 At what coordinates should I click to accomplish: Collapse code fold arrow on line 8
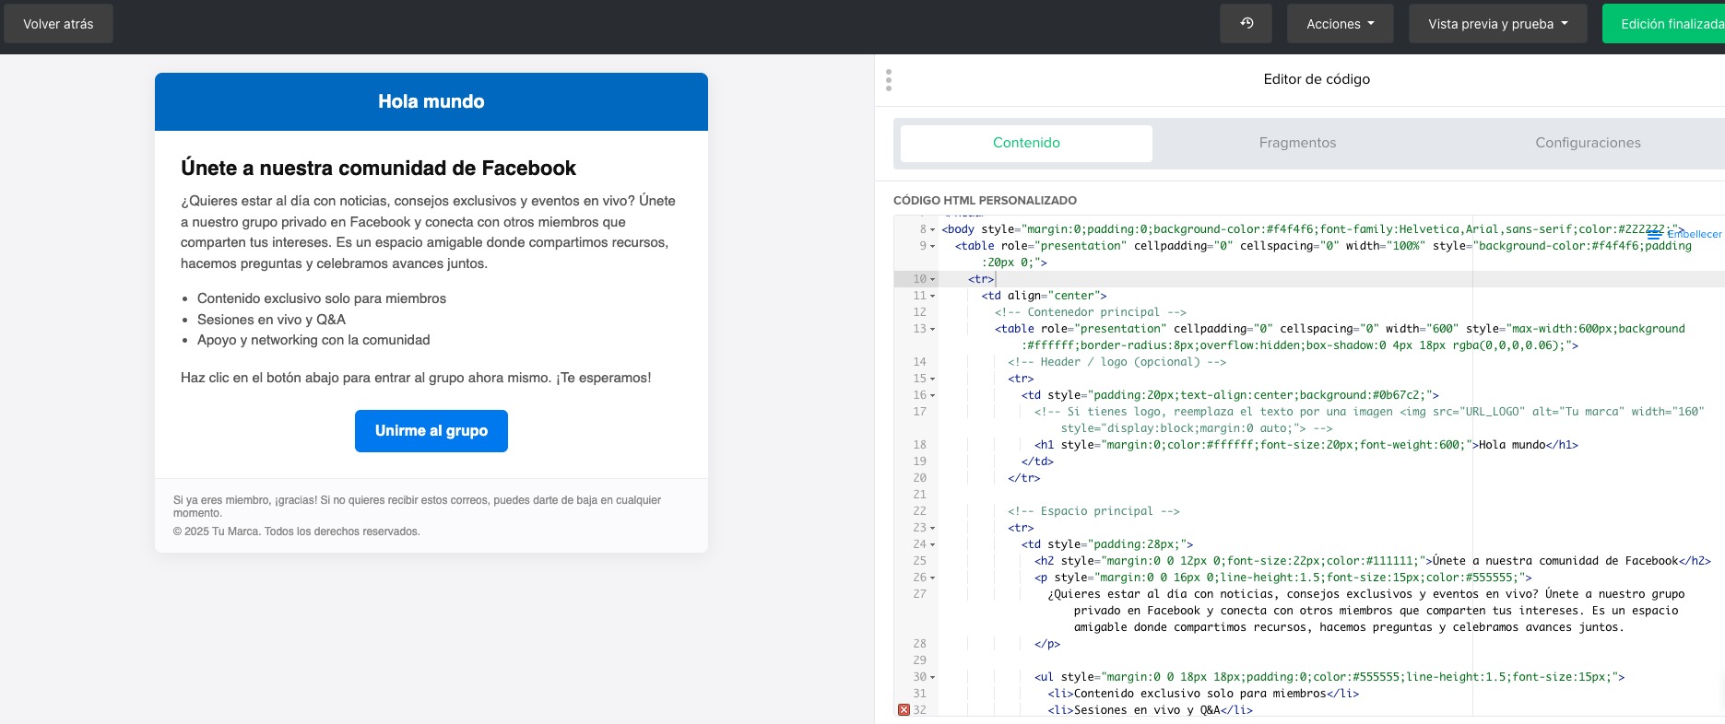[932, 229]
